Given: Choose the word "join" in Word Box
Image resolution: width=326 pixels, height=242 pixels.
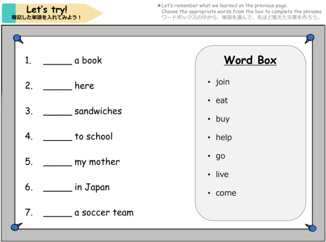Looking at the screenshot, I should (x=222, y=82).
